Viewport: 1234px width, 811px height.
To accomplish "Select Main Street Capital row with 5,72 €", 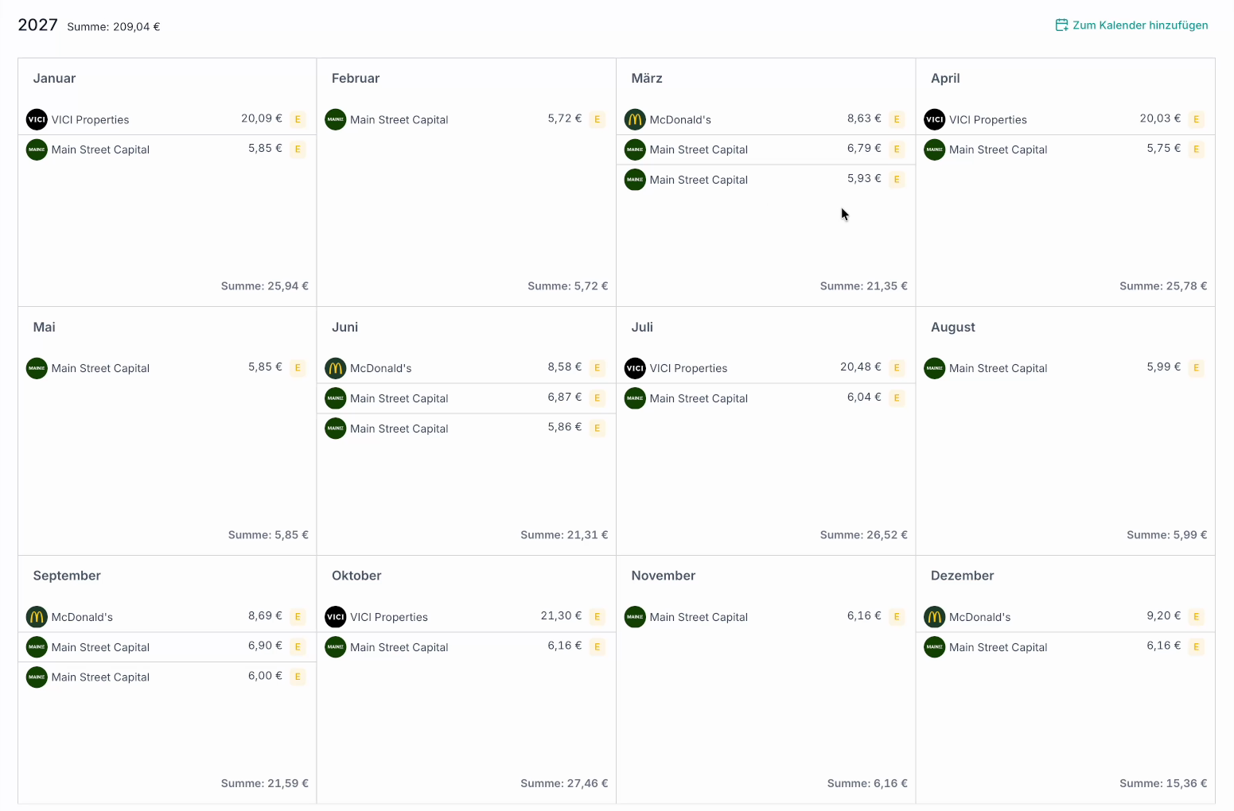I will click(466, 119).
